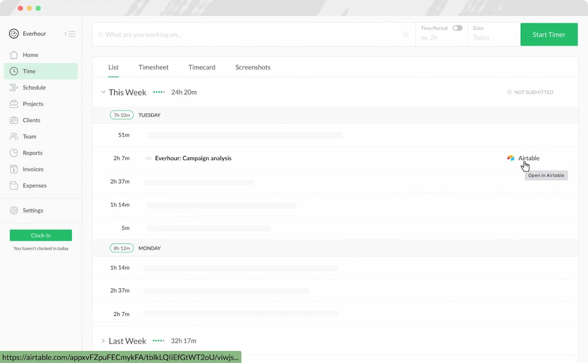Click the Clients card icon

[14, 120]
